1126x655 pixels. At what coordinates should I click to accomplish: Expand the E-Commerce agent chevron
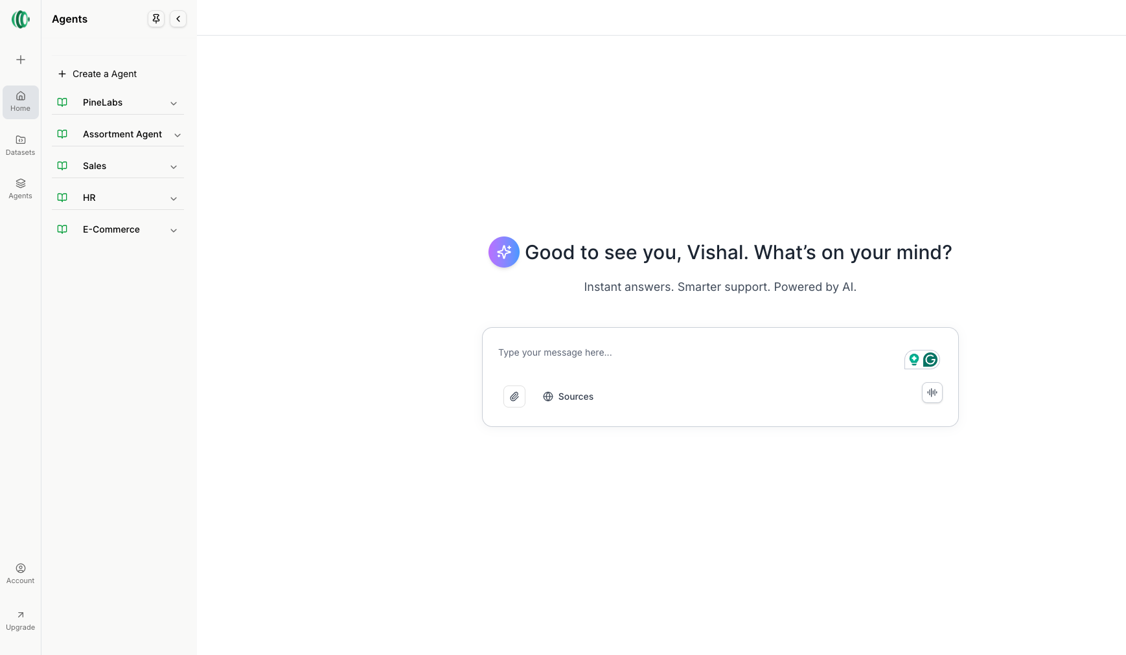174,230
